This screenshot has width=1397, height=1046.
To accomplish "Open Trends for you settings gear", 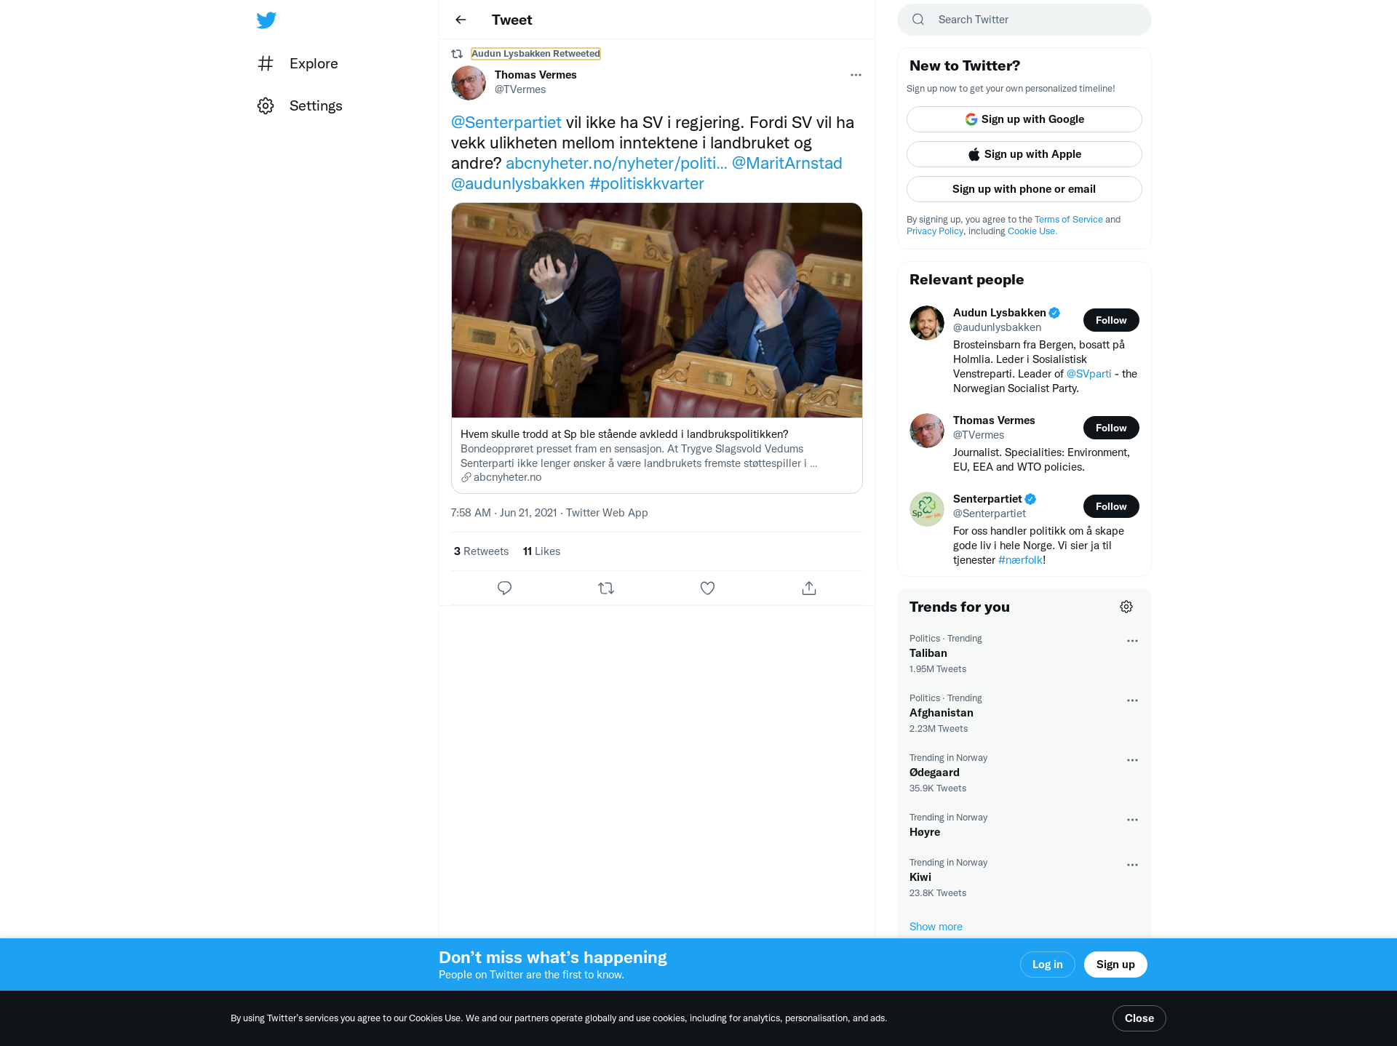I will 1126,607.
